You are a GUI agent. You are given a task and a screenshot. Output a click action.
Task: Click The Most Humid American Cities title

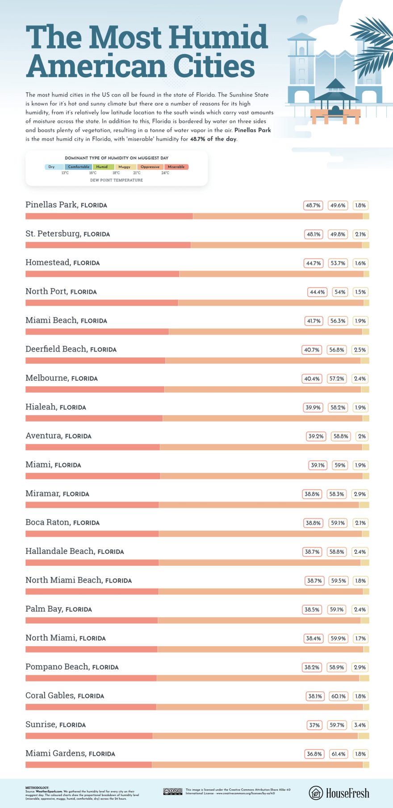[x=147, y=51]
